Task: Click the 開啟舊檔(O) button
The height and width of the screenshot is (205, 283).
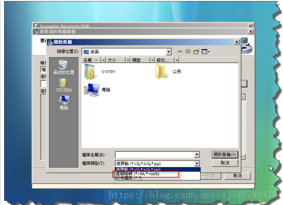Action: [x=225, y=154]
